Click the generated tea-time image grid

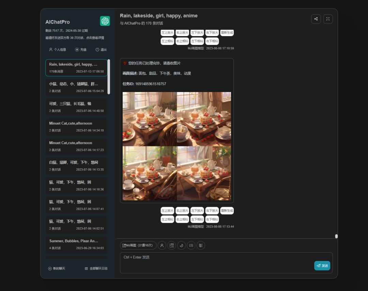point(177,146)
